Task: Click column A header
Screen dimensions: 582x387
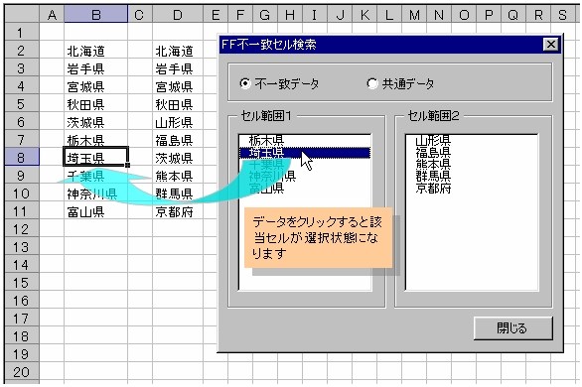Action: pos(52,15)
